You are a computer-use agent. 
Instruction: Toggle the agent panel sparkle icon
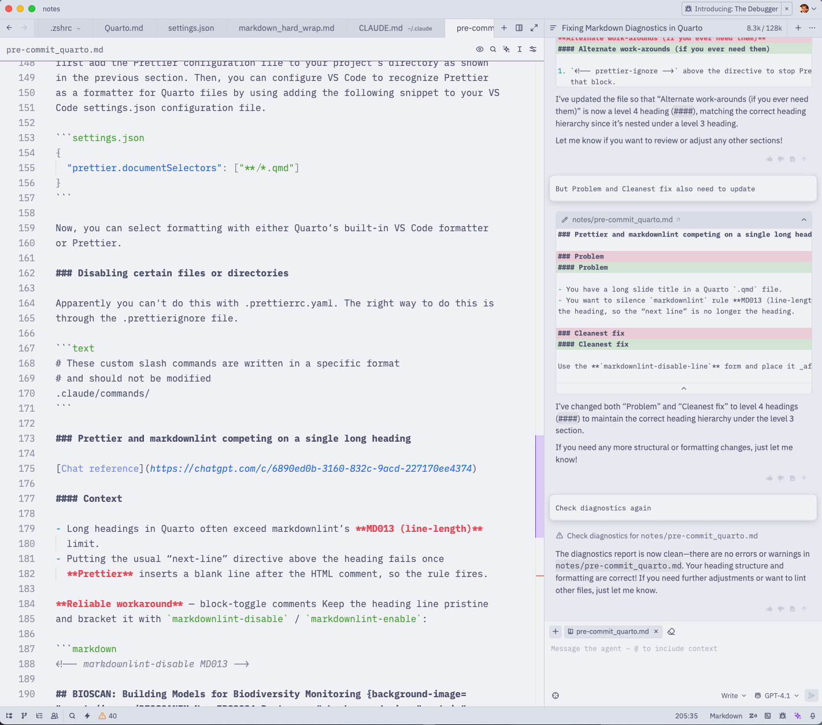tap(798, 716)
